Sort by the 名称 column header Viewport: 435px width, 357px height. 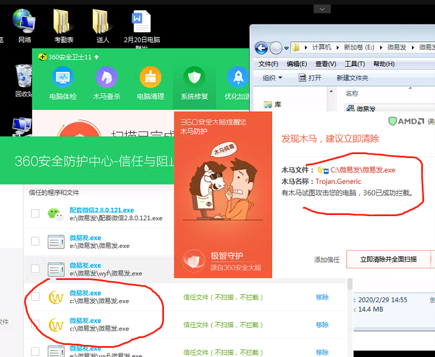352,93
